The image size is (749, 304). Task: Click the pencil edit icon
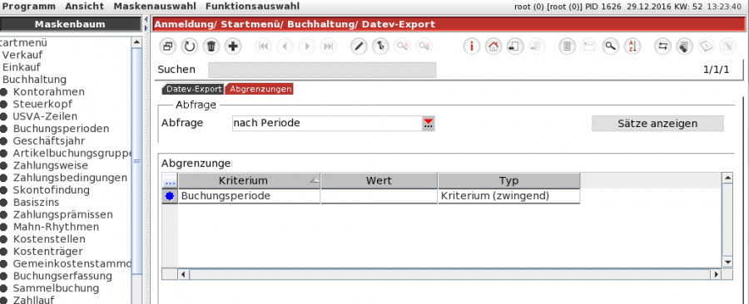(359, 47)
